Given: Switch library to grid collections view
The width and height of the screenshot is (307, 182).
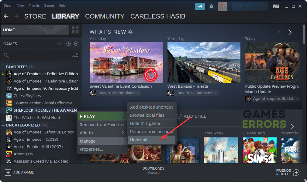Looking at the screenshot, I should [75, 30].
